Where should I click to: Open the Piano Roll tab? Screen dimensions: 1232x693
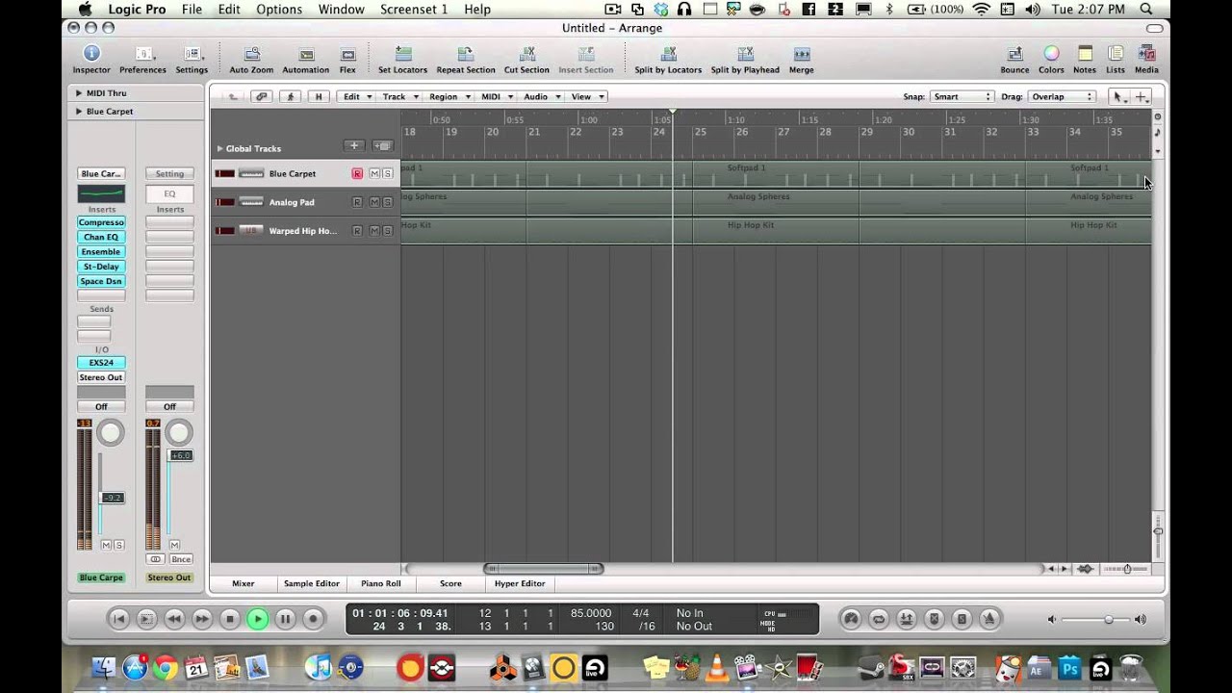(x=381, y=583)
